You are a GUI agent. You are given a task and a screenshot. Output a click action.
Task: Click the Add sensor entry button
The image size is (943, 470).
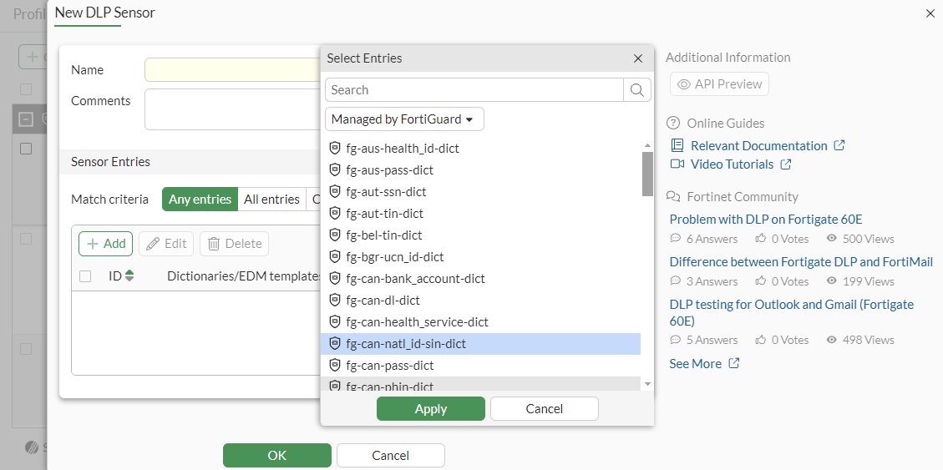point(105,244)
